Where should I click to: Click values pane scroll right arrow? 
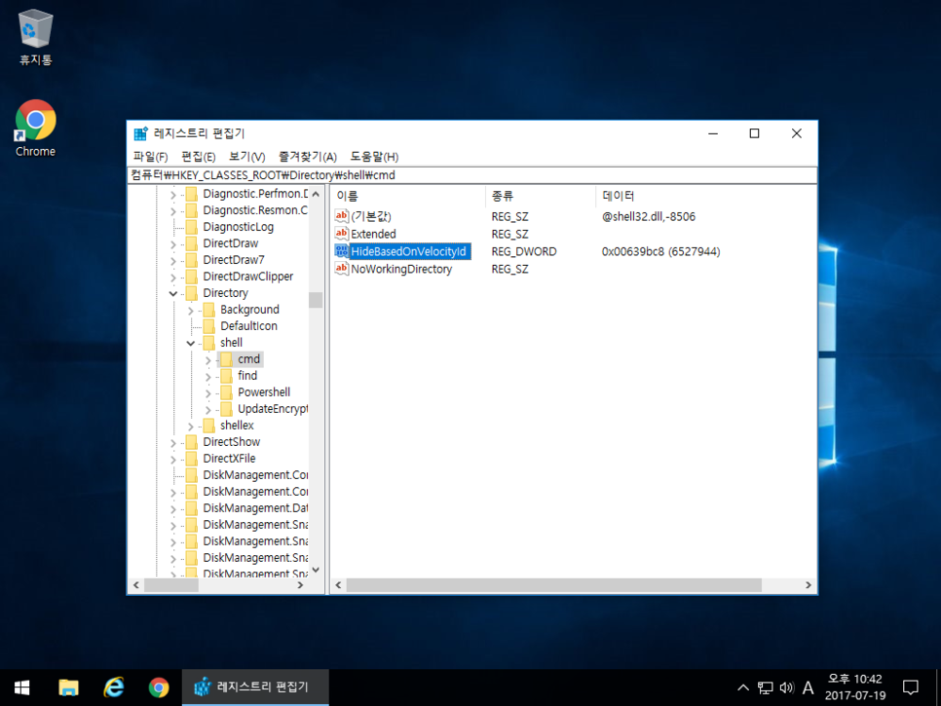tap(809, 585)
